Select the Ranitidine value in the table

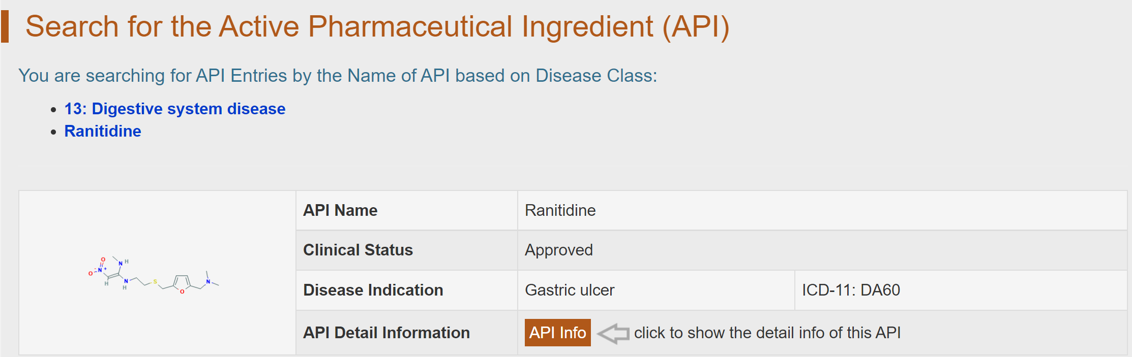[560, 210]
